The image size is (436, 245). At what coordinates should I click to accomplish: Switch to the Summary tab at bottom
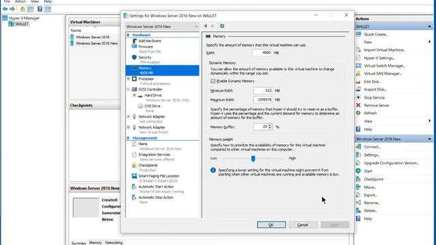(79, 243)
